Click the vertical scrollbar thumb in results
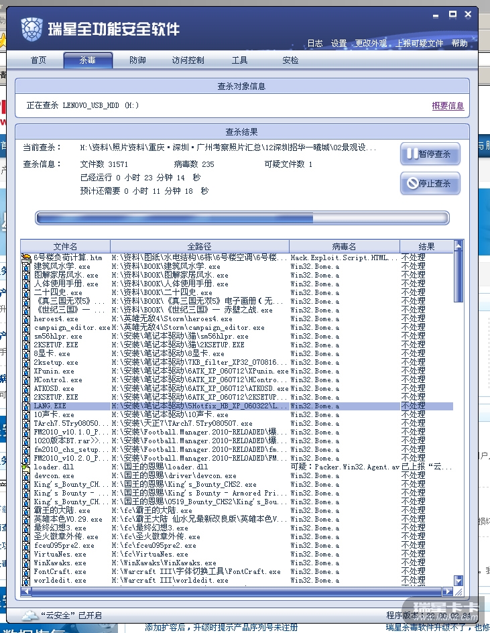Screen dimensions: 490x633 458,276
